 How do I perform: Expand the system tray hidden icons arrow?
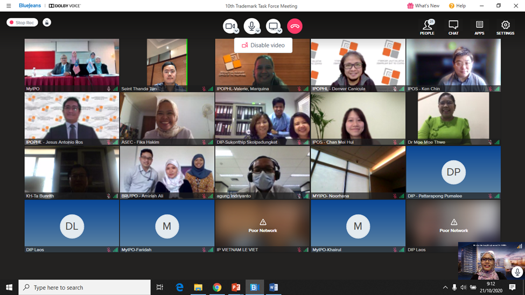point(445,287)
